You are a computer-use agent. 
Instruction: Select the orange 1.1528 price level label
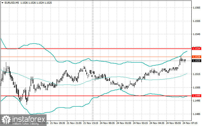coord(197,57)
